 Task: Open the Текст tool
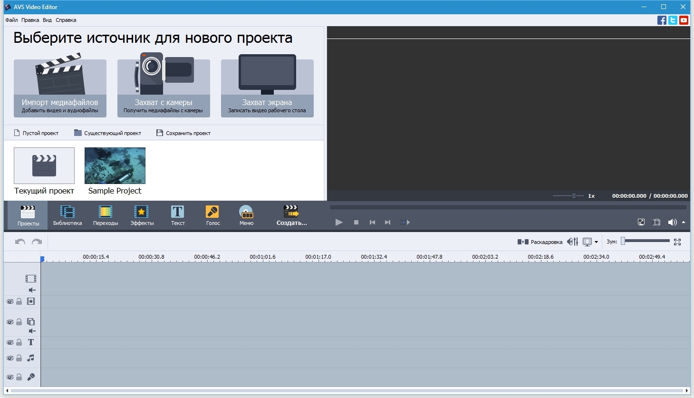click(178, 215)
